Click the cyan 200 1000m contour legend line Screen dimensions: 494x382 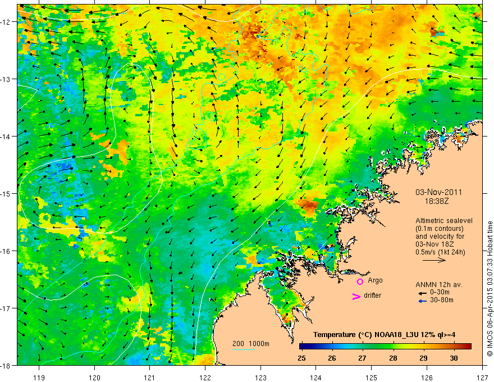244,349
